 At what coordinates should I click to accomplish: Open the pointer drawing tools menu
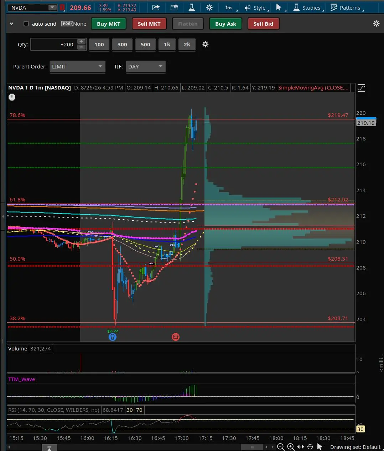click(280, 7)
